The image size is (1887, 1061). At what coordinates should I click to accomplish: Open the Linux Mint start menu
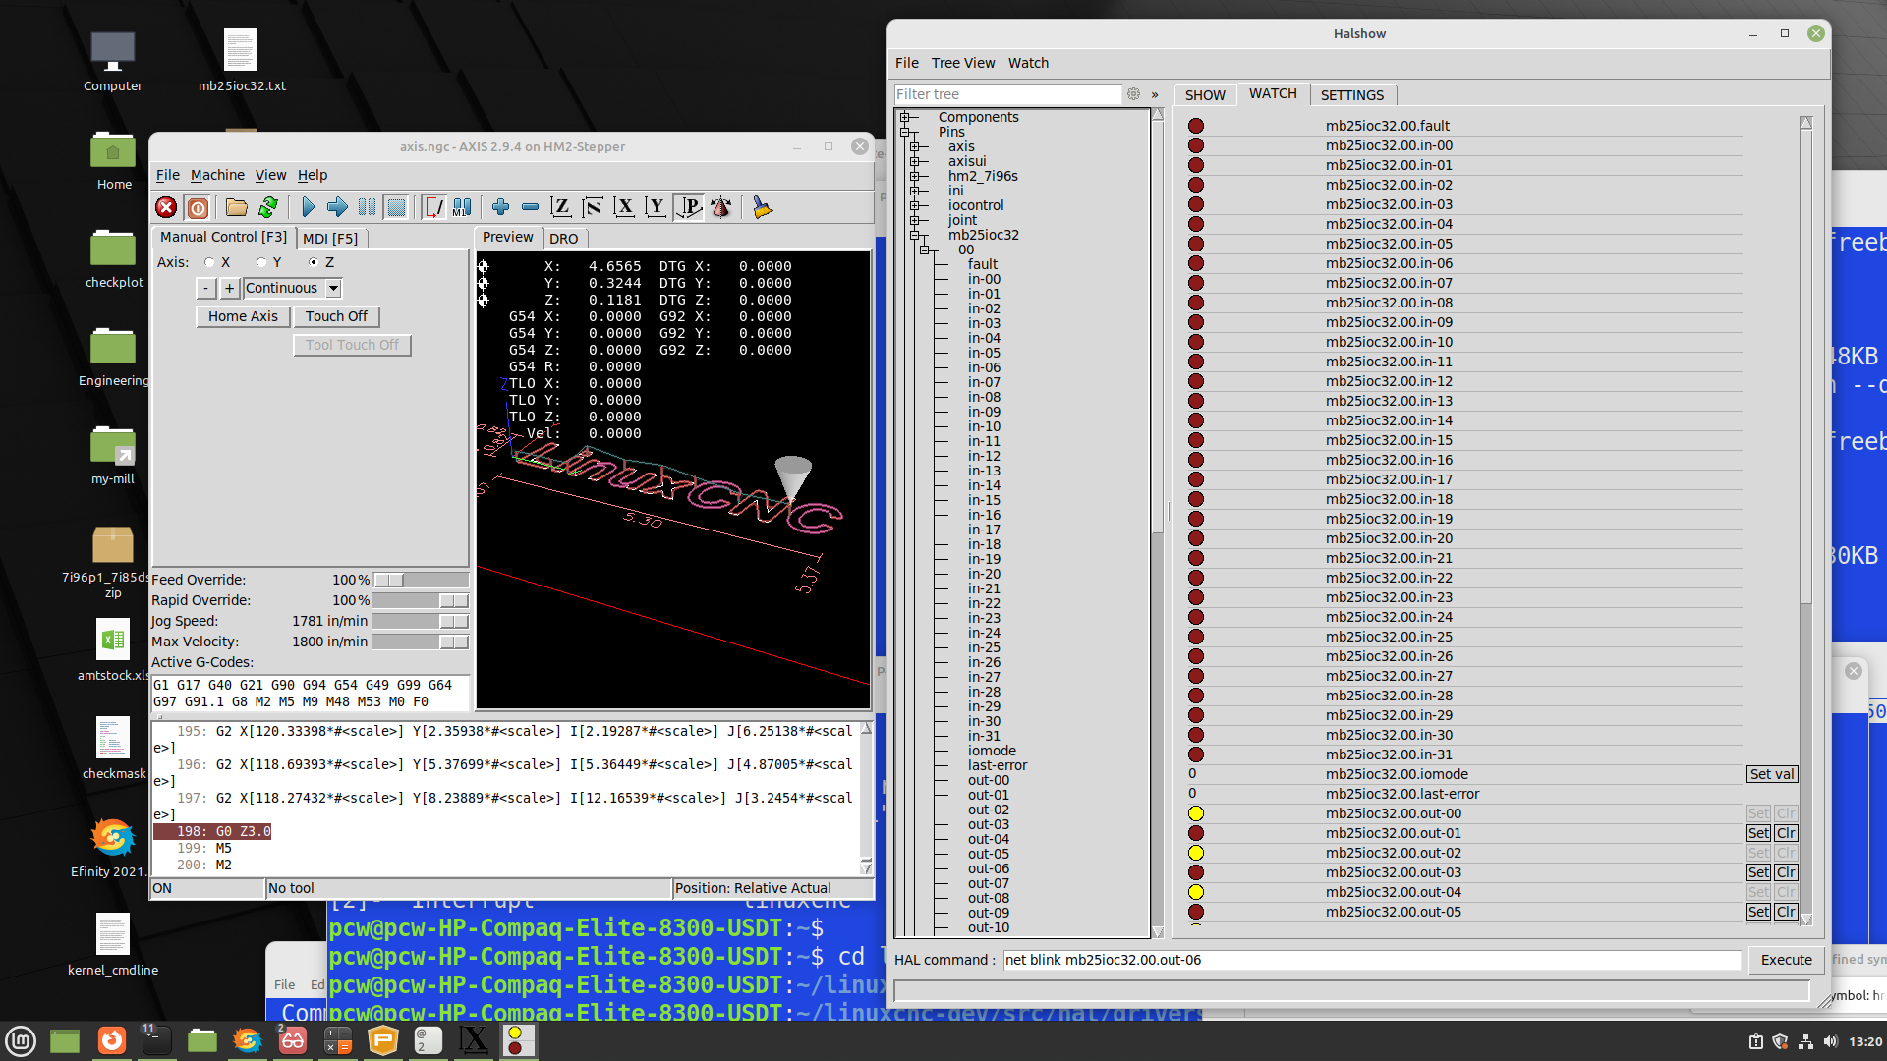pos(21,1040)
